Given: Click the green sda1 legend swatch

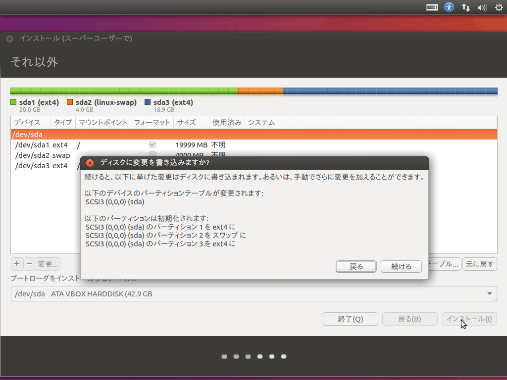Looking at the screenshot, I should (13, 102).
